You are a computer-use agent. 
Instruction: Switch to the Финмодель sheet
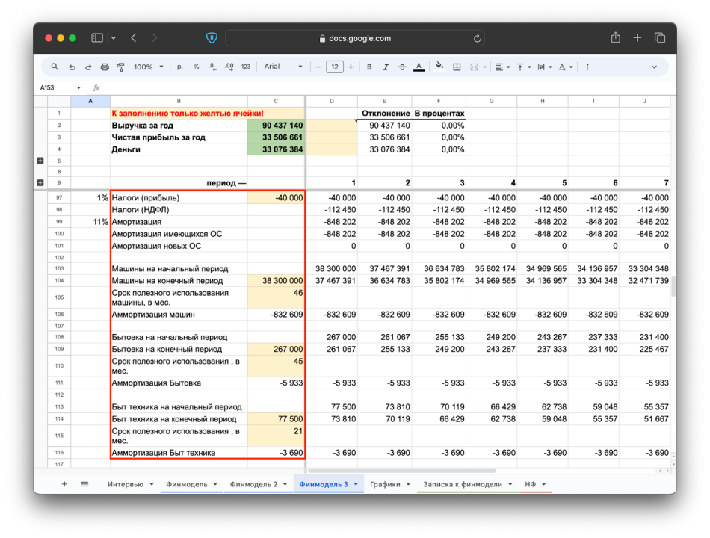pyautogui.click(x=187, y=484)
